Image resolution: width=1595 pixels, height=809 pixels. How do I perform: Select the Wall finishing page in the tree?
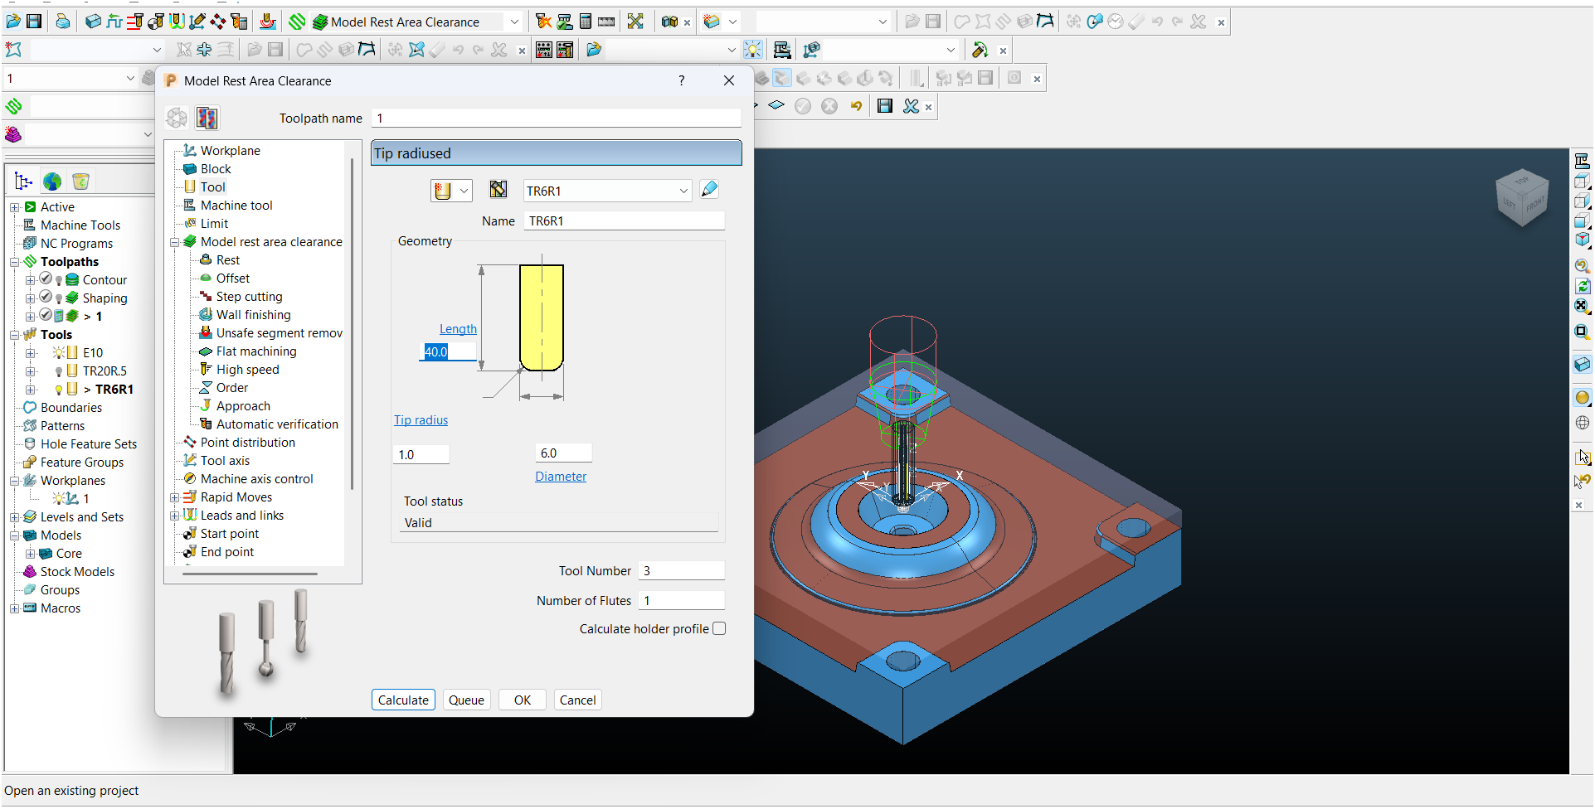253,315
